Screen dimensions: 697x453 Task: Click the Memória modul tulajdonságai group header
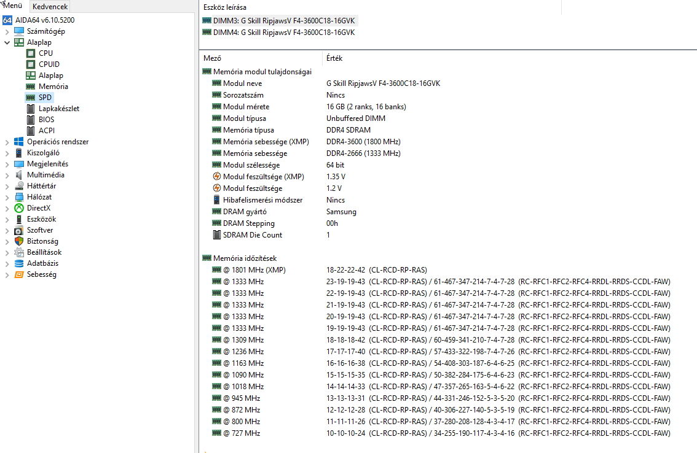[x=262, y=71]
